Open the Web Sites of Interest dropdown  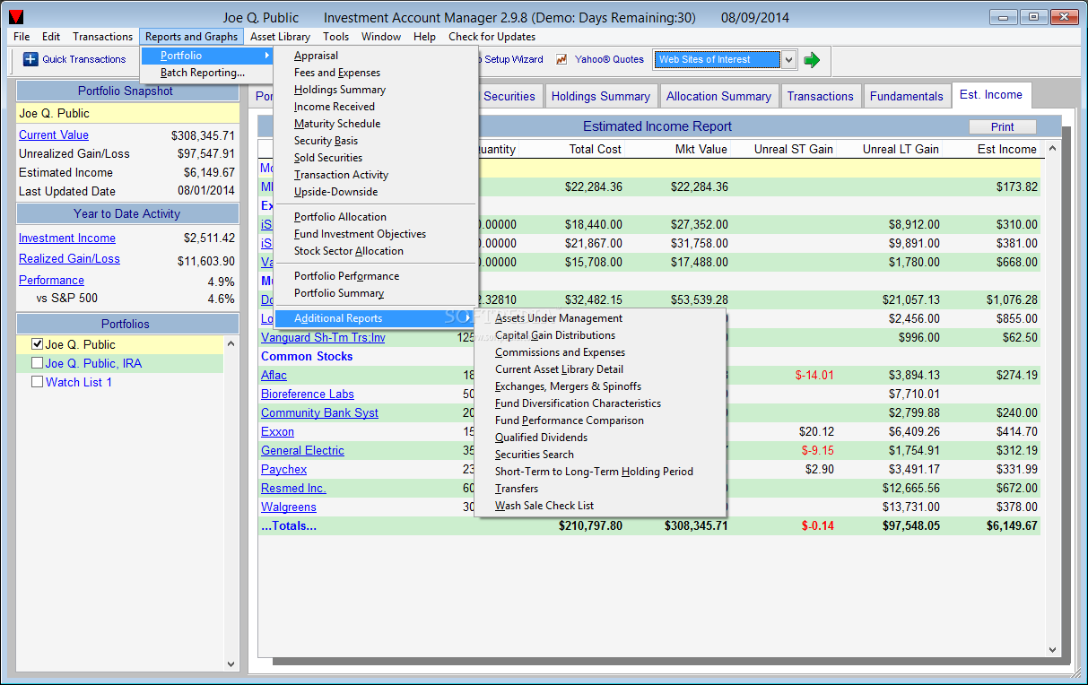pos(789,59)
